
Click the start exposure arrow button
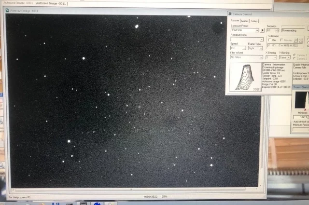(262, 30)
